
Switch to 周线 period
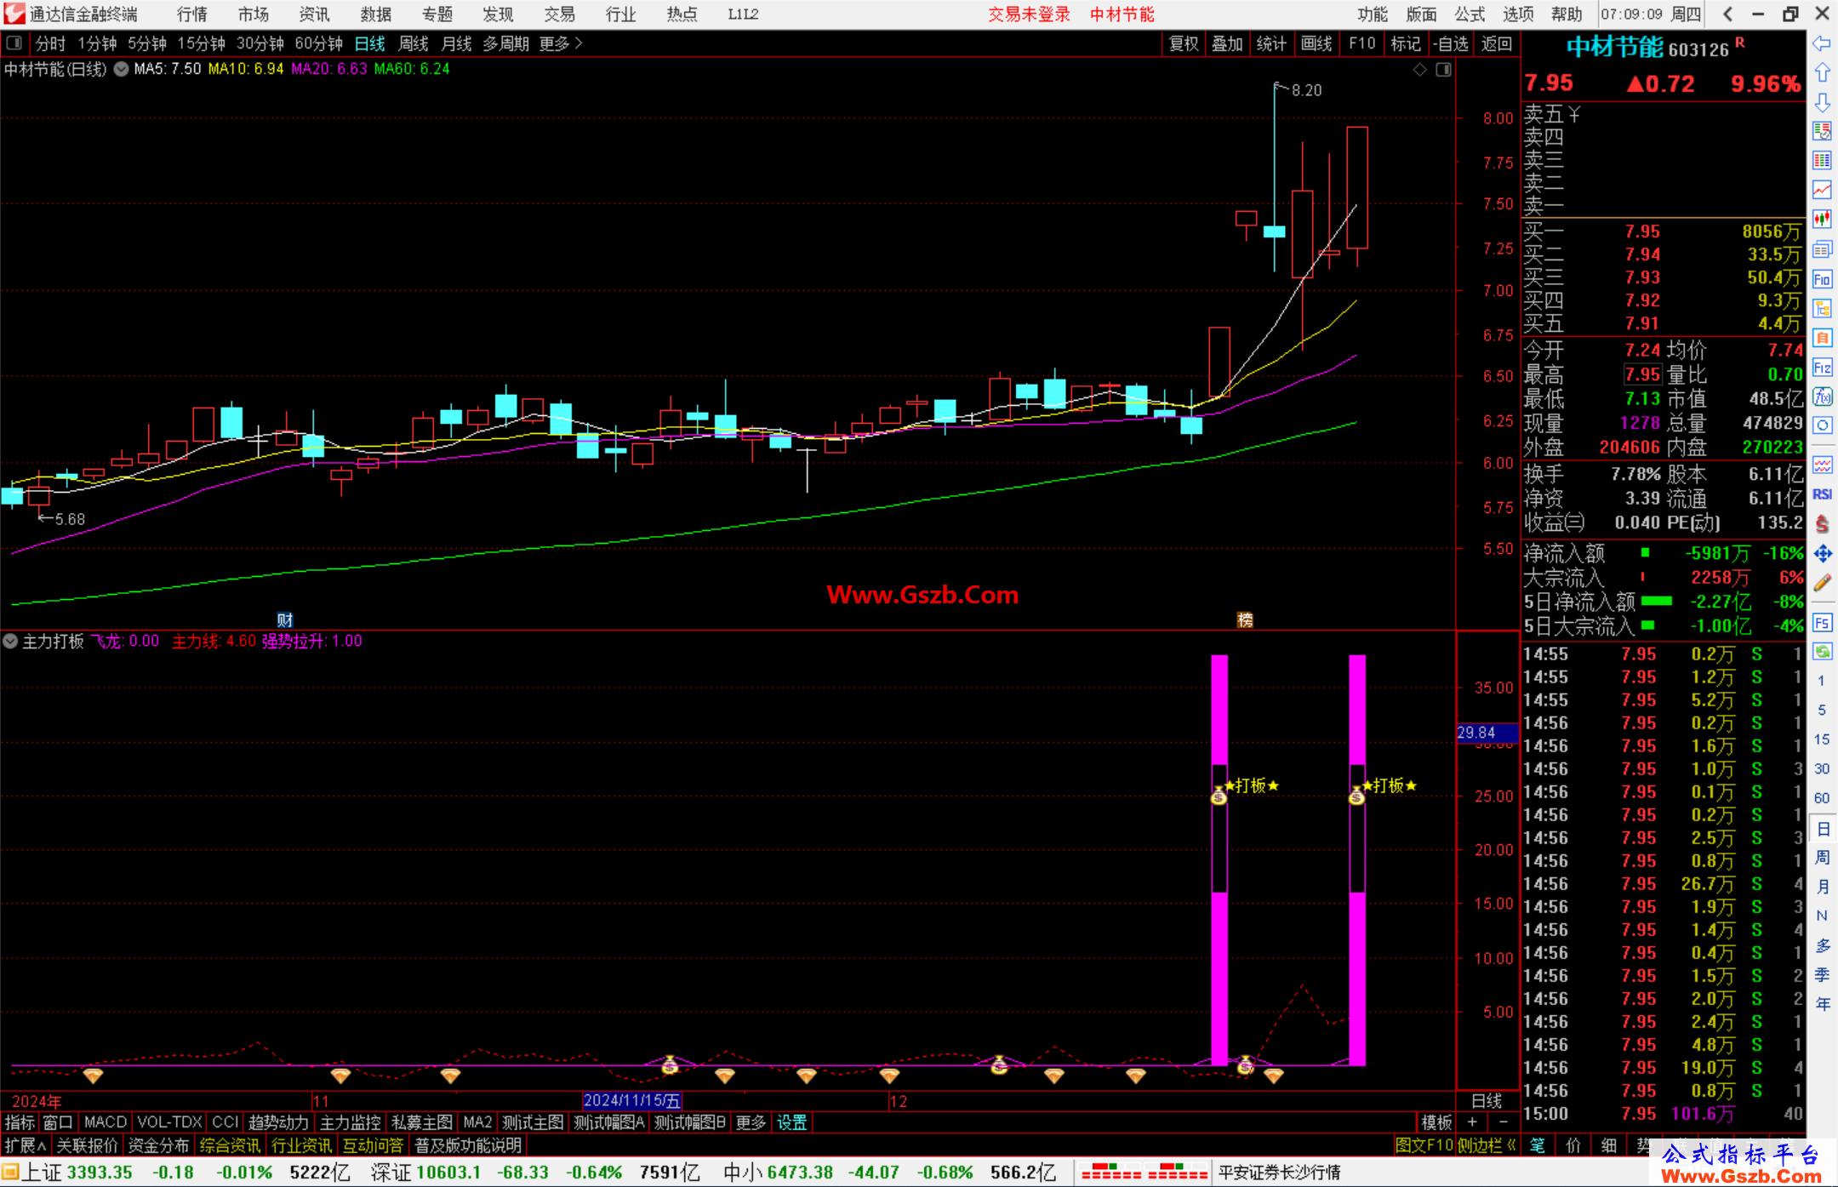(x=414, y=43)
